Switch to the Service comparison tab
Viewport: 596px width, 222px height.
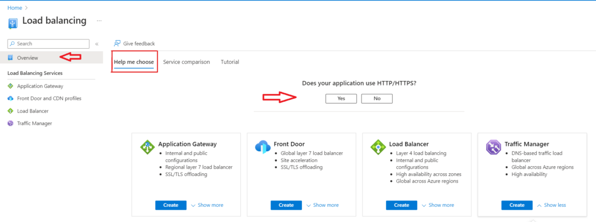[186, 62]
